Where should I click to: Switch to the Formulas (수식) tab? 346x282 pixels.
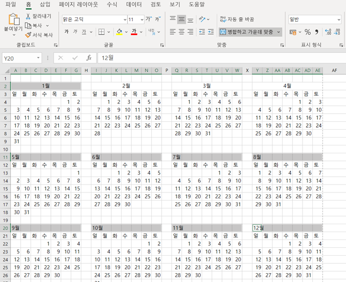(x=112, y=4)
